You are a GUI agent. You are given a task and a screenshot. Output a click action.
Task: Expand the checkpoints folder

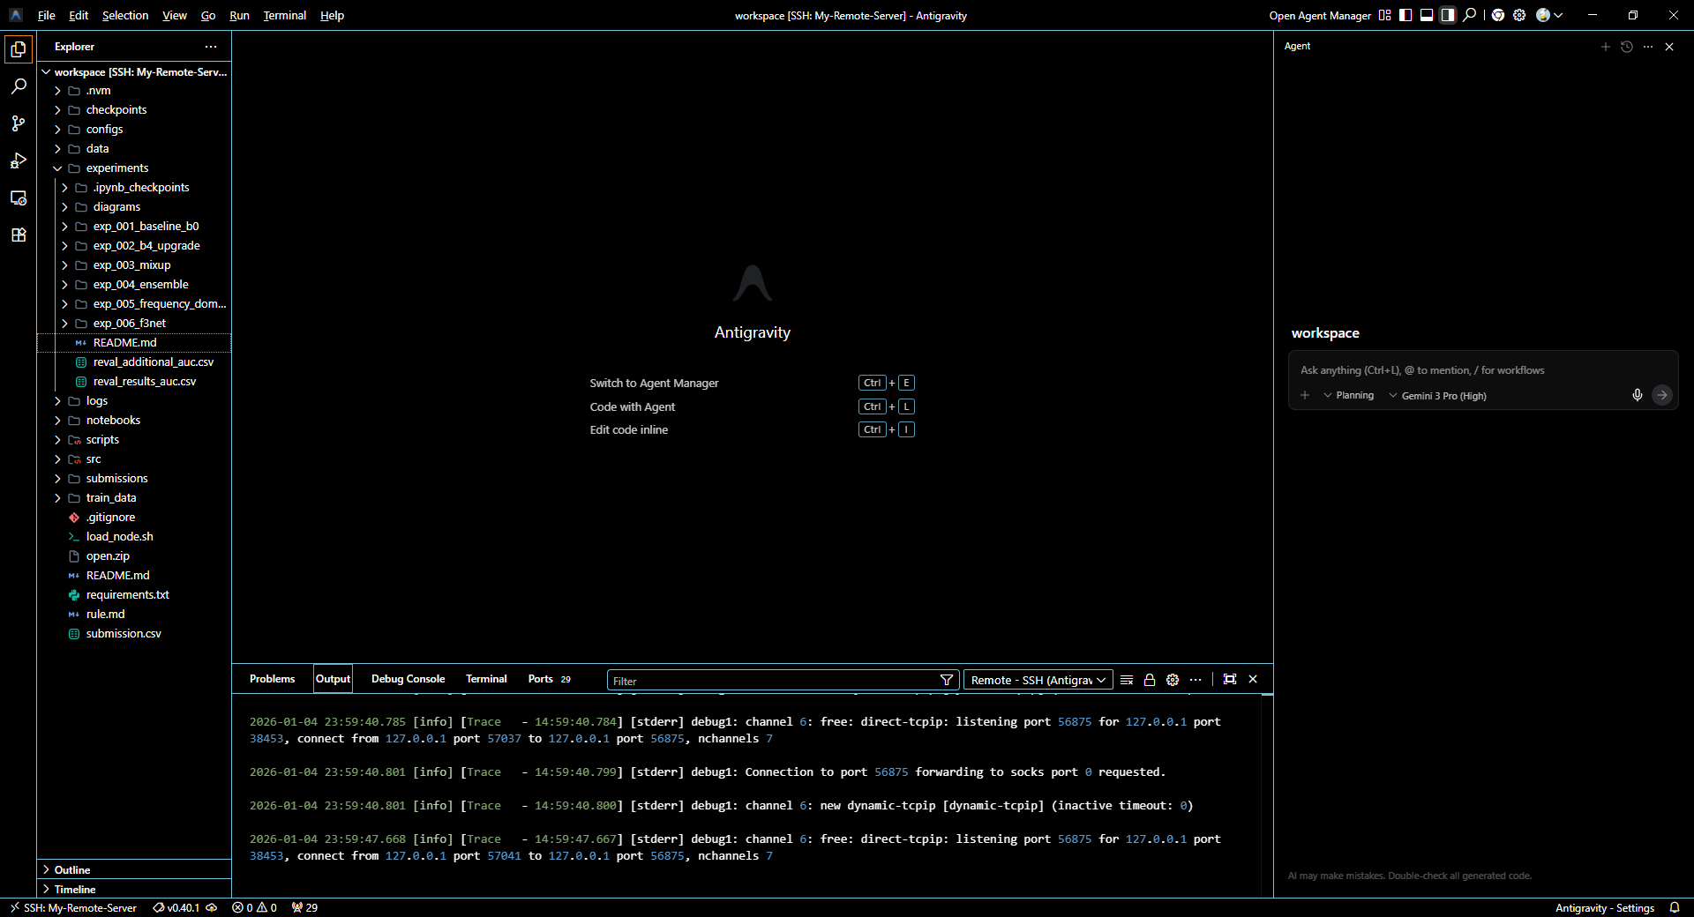(x=134, y=110)
